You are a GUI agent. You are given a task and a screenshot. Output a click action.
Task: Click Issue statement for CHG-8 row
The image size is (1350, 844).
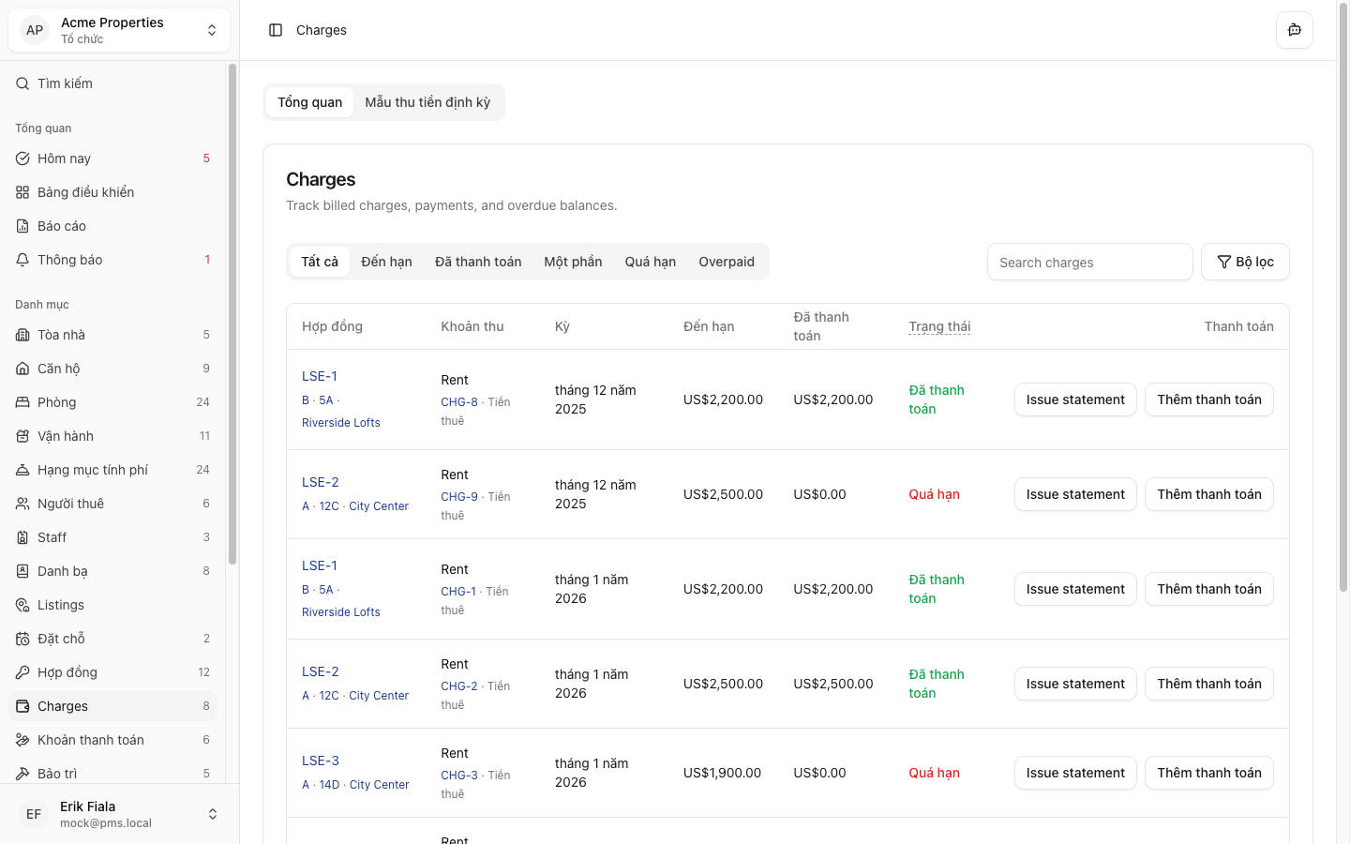pyautogui.click(x=1074, y=399)
